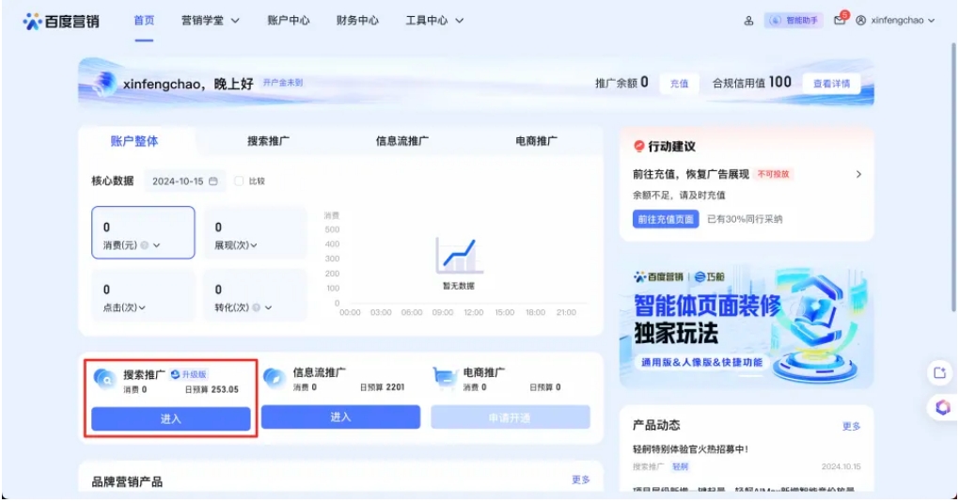
Task: Switch to the 信息流推广 tab
Action: (x=401, y=141)
